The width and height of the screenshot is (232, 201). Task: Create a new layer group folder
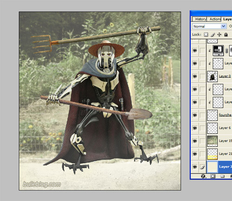click(x=222, y=176)
